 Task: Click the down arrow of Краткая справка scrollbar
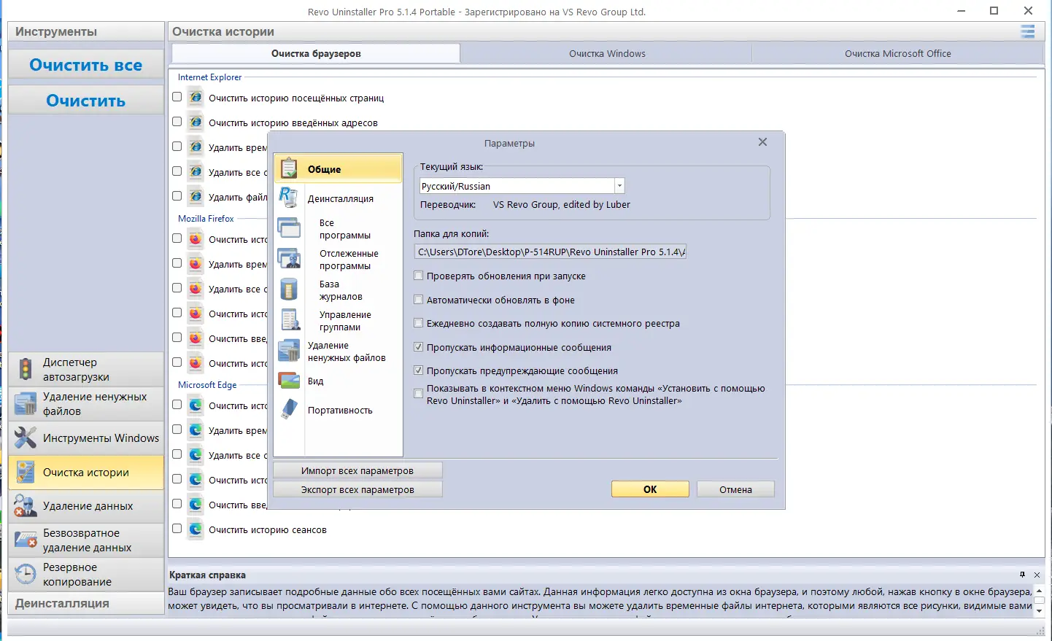(1040, 611)
